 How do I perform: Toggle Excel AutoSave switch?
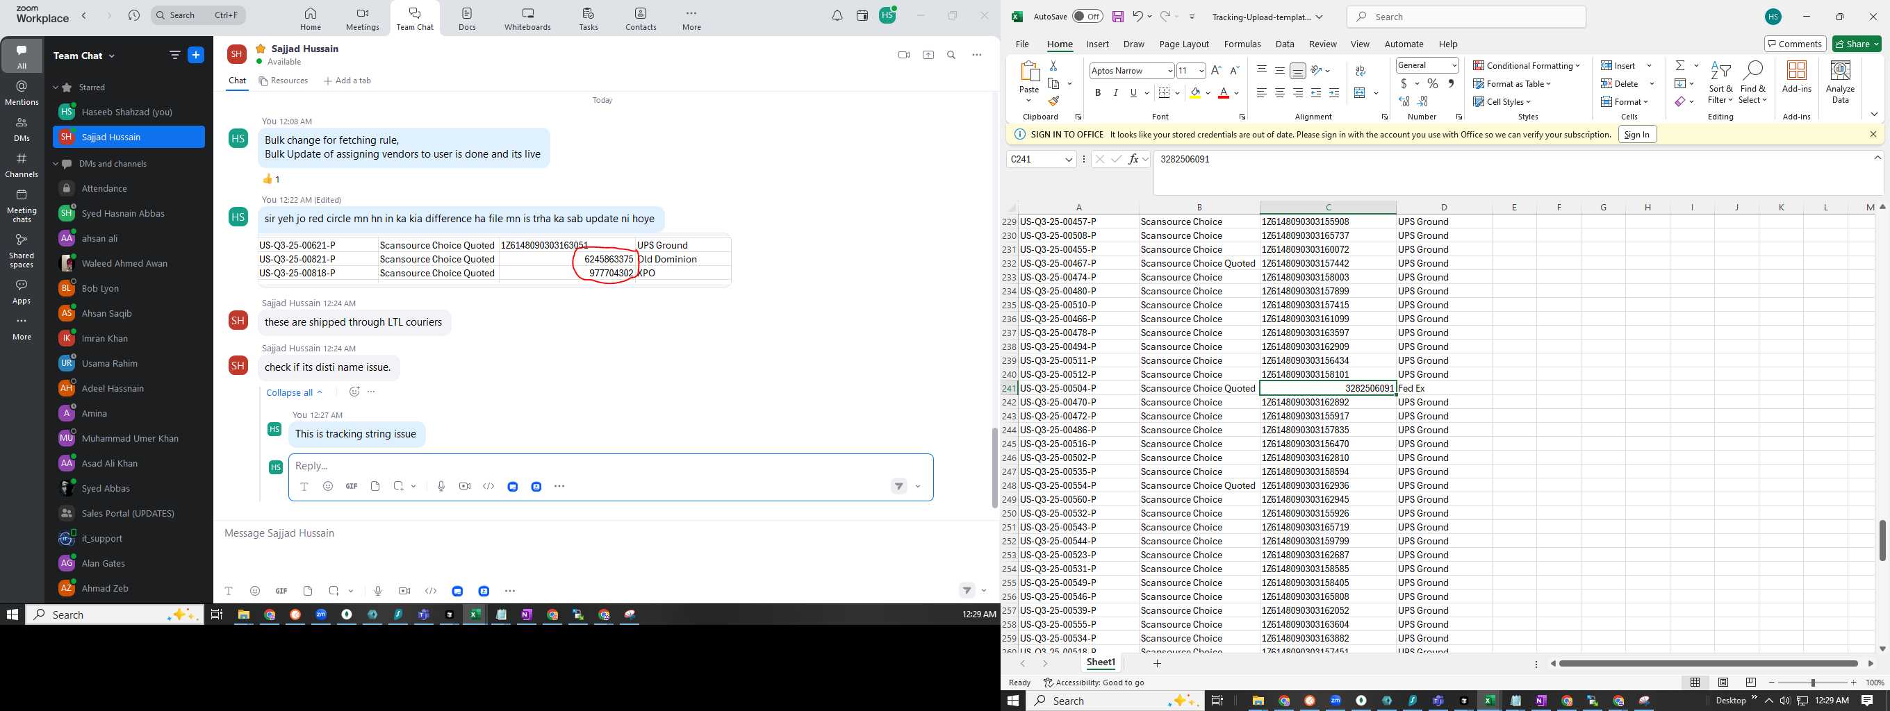1087,16
